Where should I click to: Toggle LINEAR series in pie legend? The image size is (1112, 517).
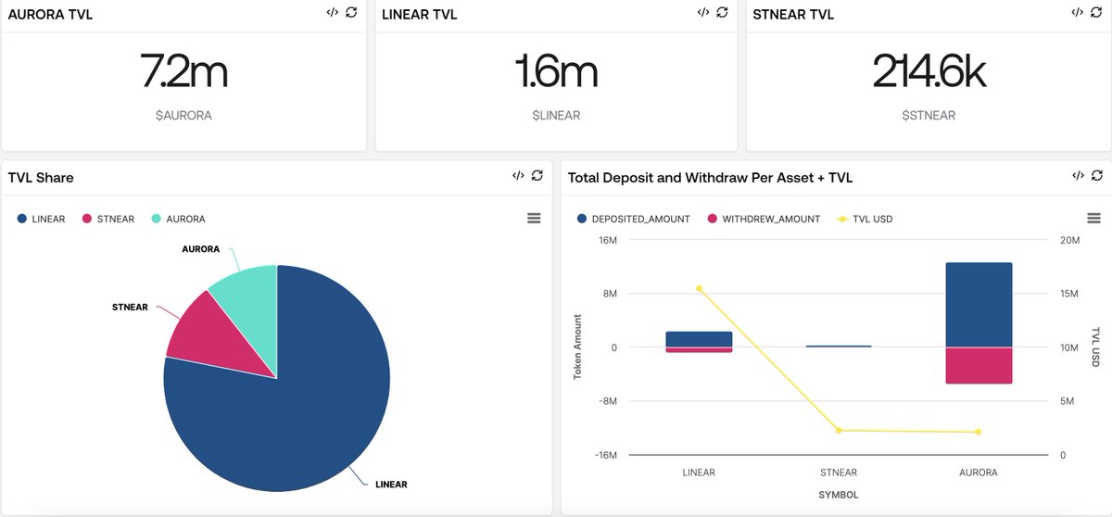click(42, 220)
